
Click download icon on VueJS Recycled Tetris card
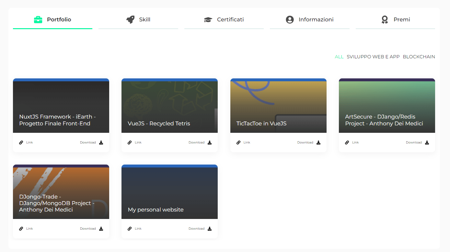[x=210, y=143]
